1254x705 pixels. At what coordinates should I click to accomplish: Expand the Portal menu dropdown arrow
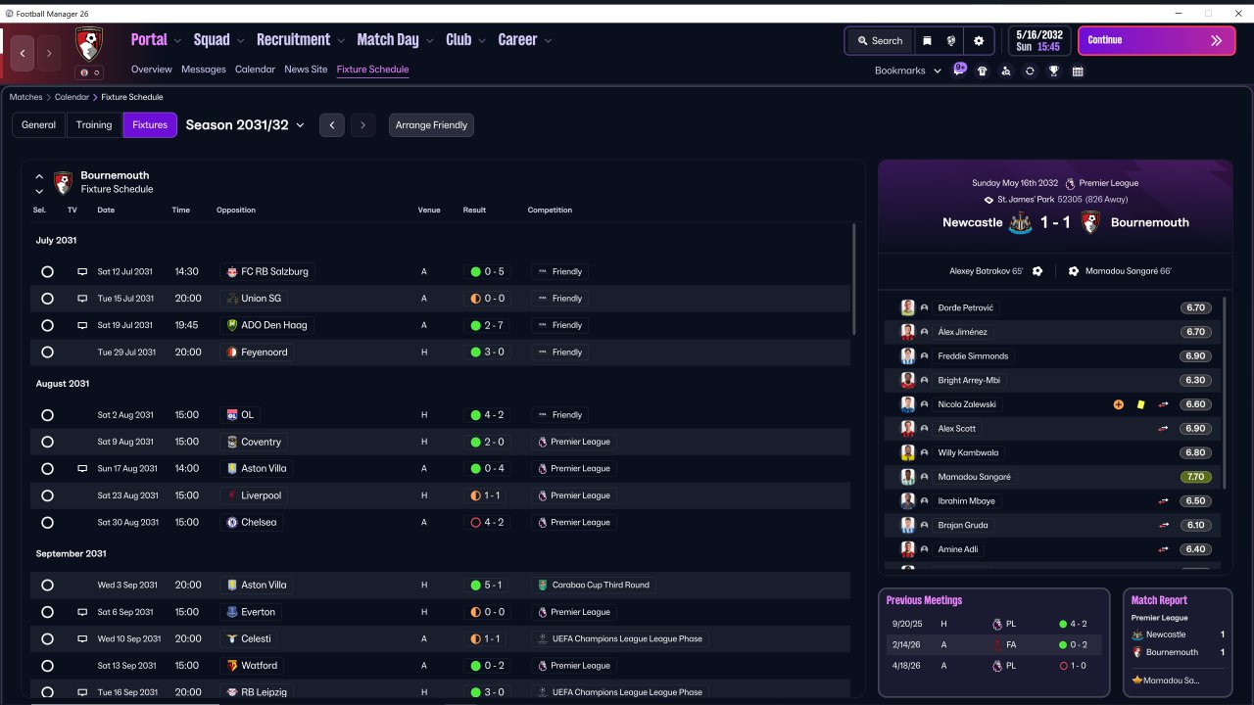[177, 41]
